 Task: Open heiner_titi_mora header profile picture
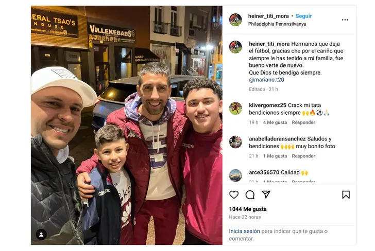235,20
